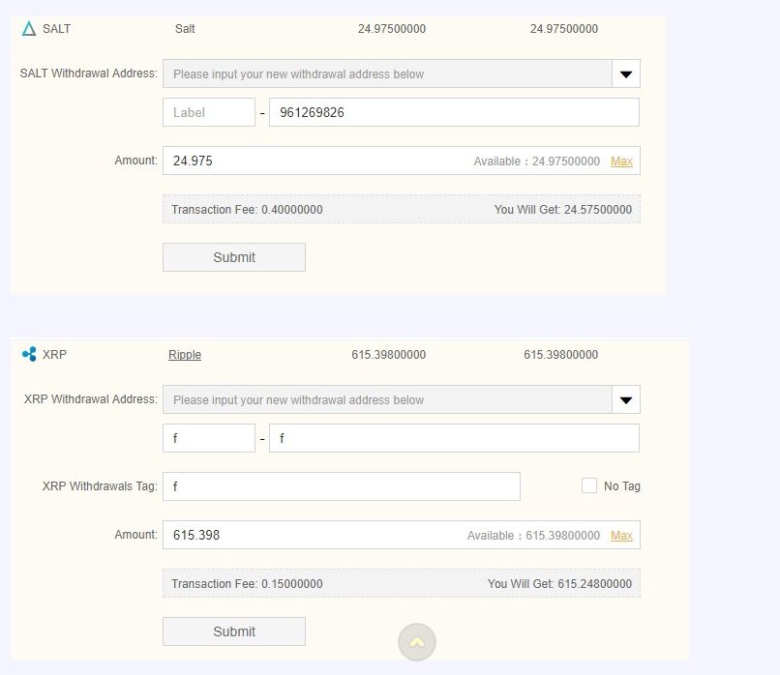The width and height of the screenshot is (780, 675).
Task: Open the SALT withdrawal address dropdown arrow
Action: click(626, 74)
